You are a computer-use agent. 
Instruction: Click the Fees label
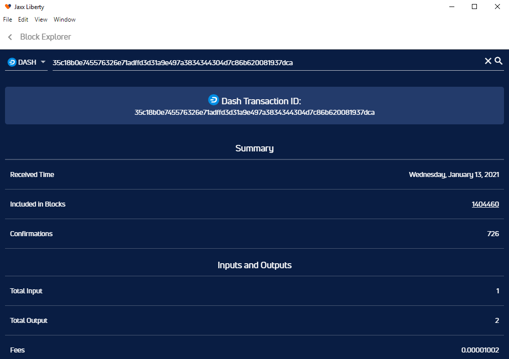(x=18, y=350)
